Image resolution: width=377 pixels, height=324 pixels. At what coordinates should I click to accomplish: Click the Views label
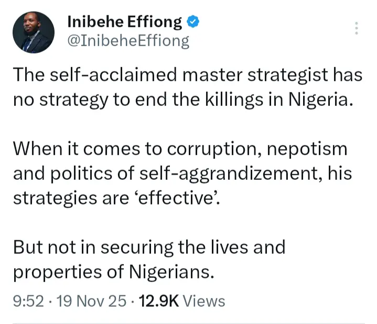206,301
